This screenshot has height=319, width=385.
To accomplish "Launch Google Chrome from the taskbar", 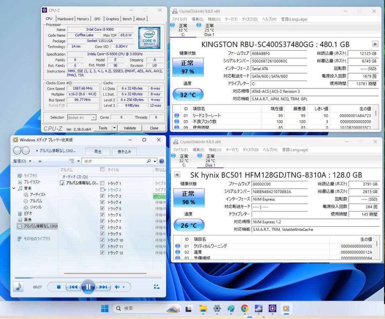I will [245, 308].
